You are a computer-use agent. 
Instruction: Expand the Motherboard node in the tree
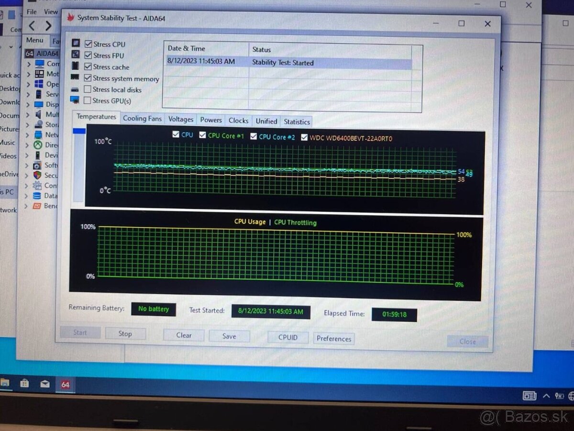(28, 74)
